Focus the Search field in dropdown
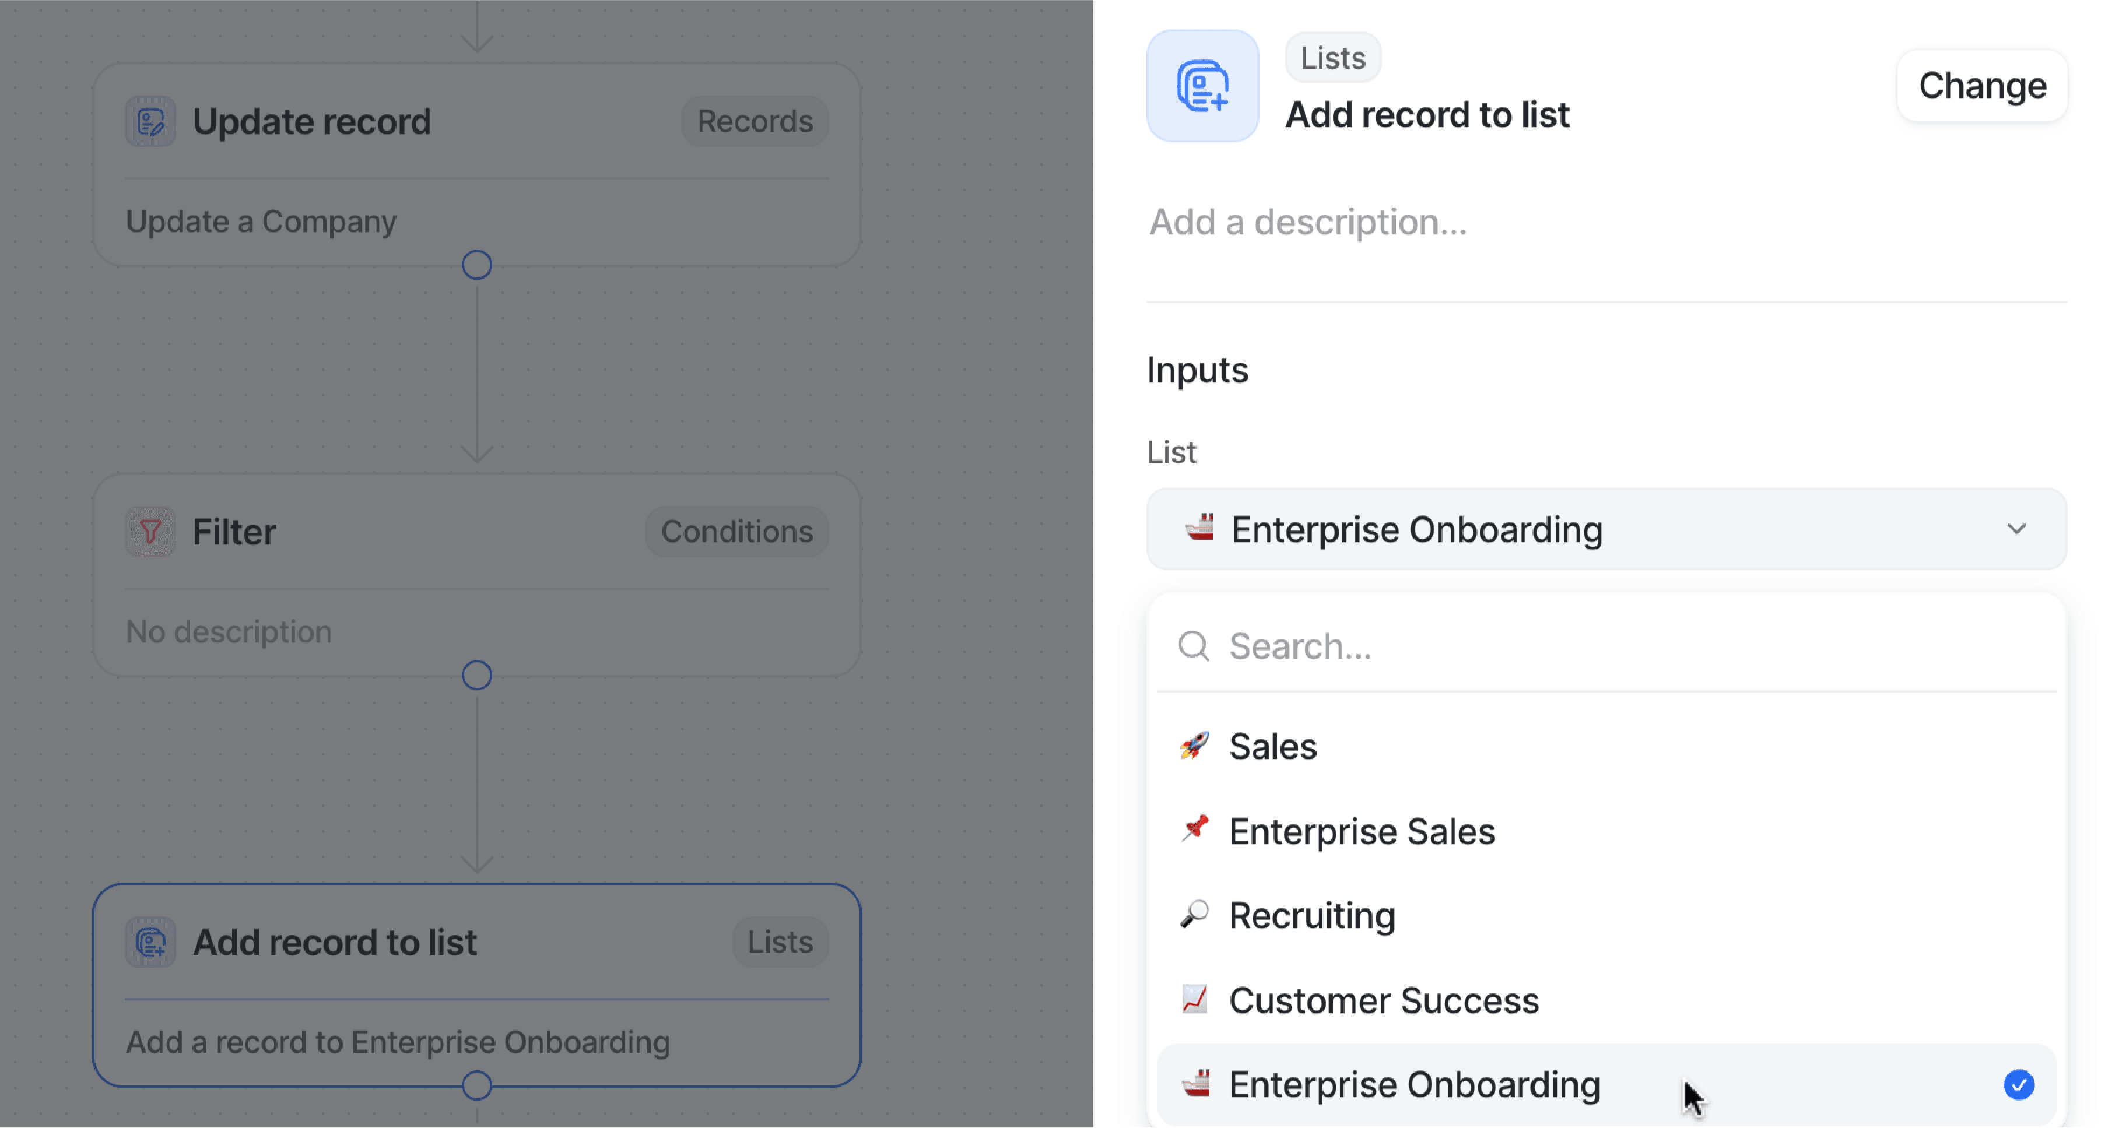This screenshot has width=2119, height=1128. pos(1606,646)
